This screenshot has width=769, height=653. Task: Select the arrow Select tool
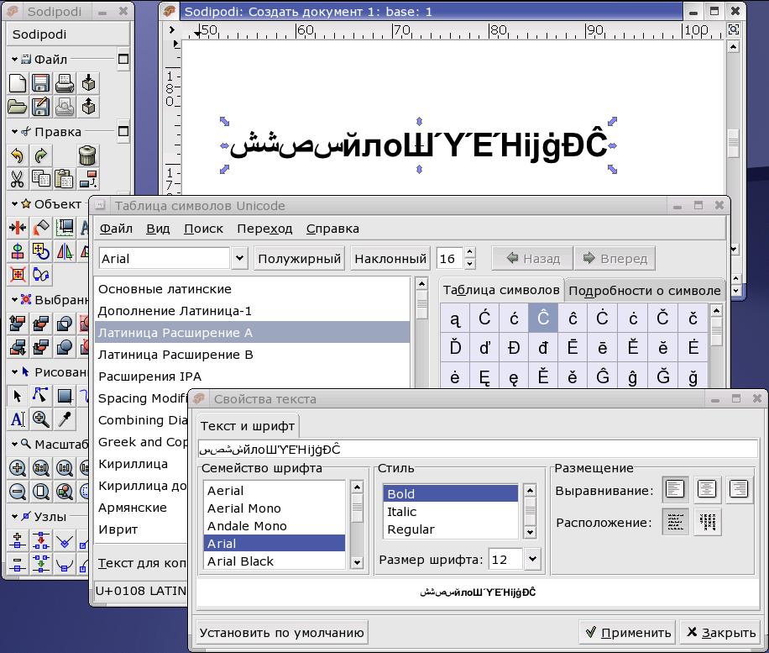[18, 396]
